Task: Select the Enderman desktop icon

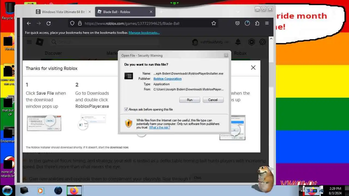Action: 8,135
